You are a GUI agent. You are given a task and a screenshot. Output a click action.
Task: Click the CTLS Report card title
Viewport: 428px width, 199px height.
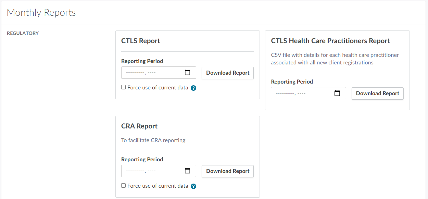pyautogui.click(x=141, y=41)
